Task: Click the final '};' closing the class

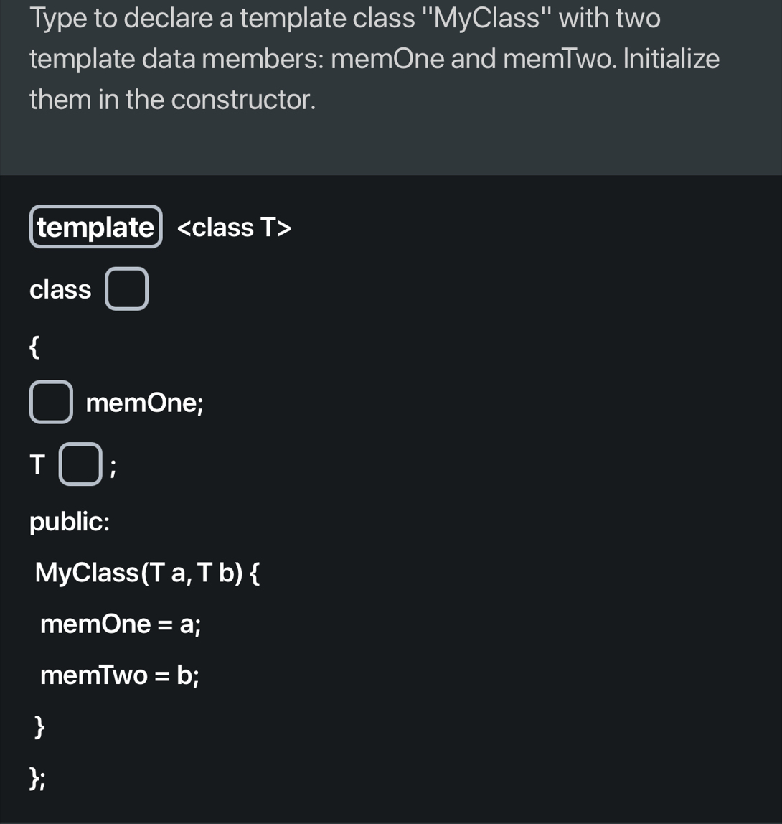Action: tap(37, 779)
